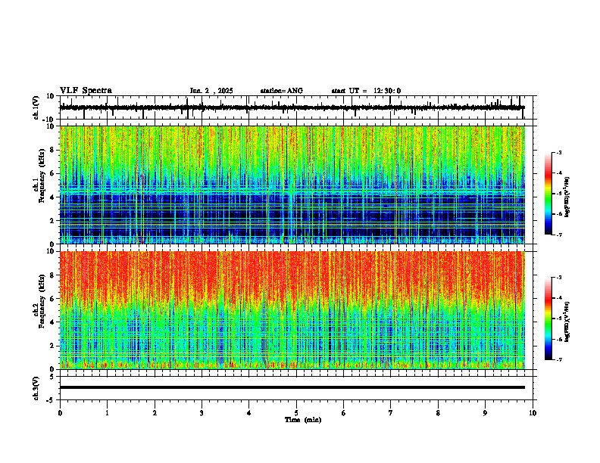Click the "-3" label on ch.1 color bar
This screenshot has width=600, height=463.
(x=558, y=152)
